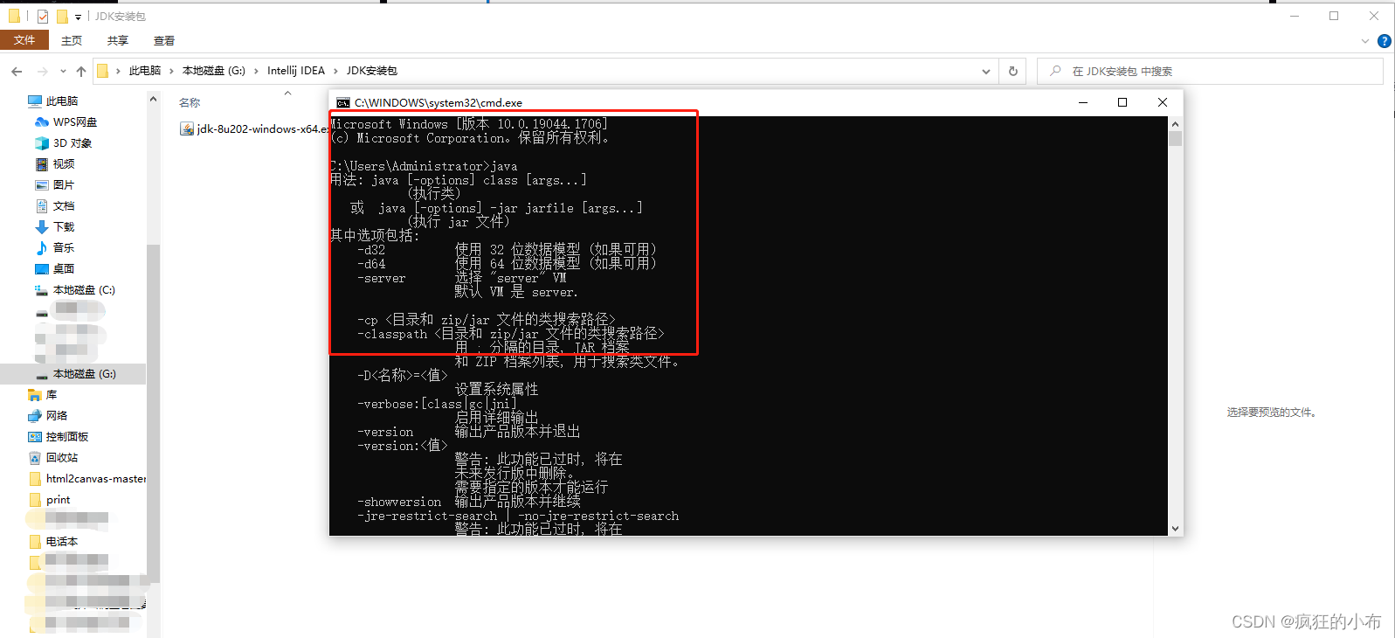Expand the address bar history dropdown
Screen dimensions: 1395x638
[x=986, y=71]
